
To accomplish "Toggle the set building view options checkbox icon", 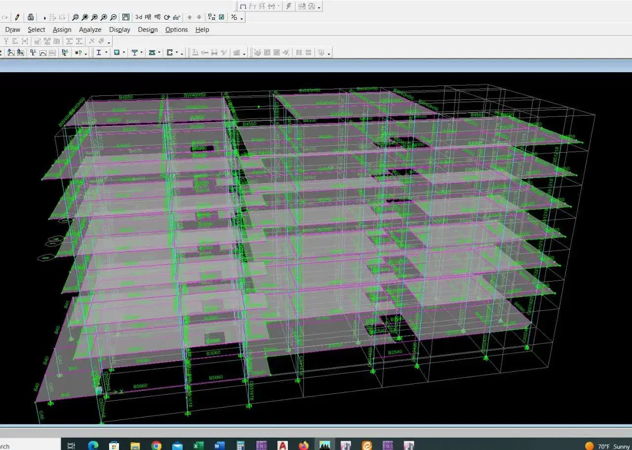I will click(x=222, y=17).
